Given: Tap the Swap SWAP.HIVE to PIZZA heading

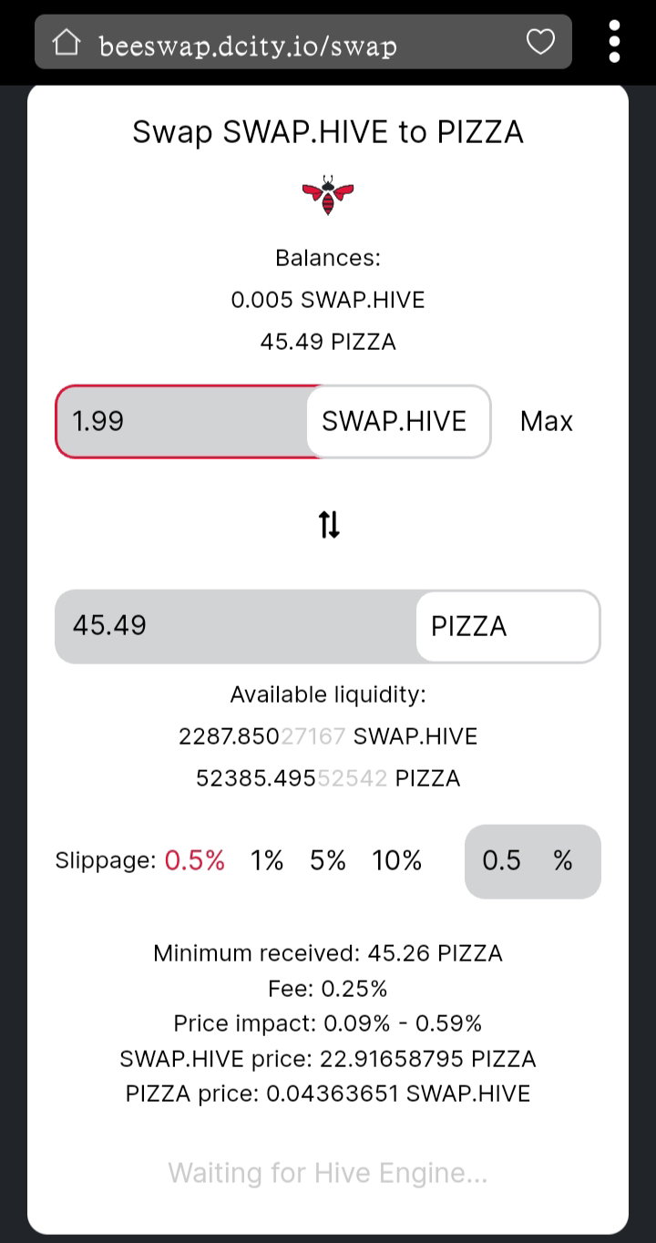Looking at the screenshot, I should coord(328,132).
